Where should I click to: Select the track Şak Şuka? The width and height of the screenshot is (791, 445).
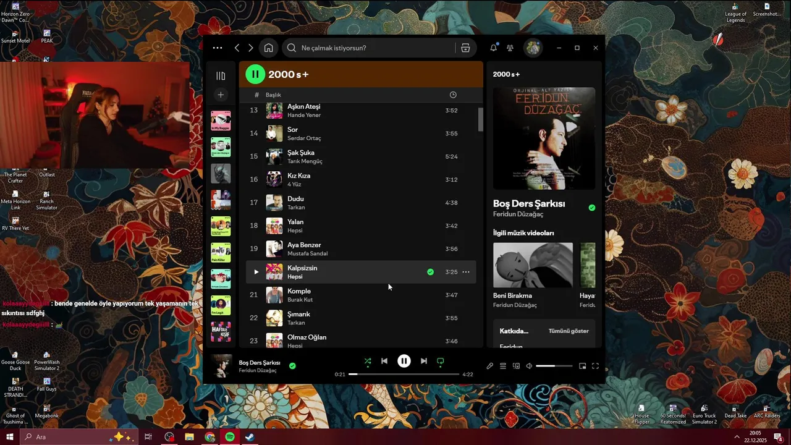[x=300, y=153]
